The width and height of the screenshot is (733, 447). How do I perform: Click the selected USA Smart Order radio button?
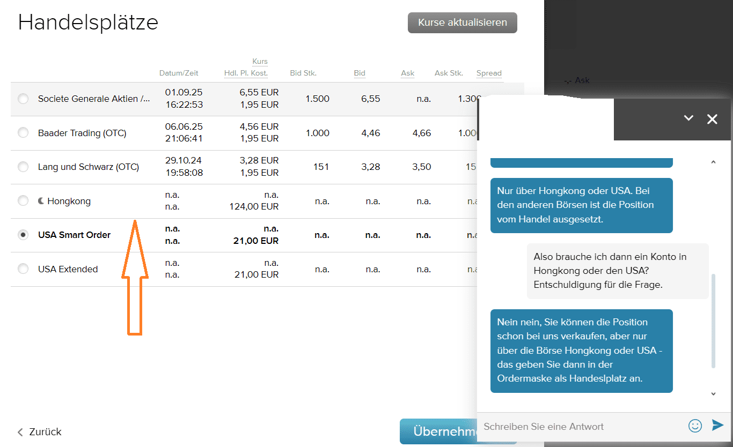tap(23, 235)
